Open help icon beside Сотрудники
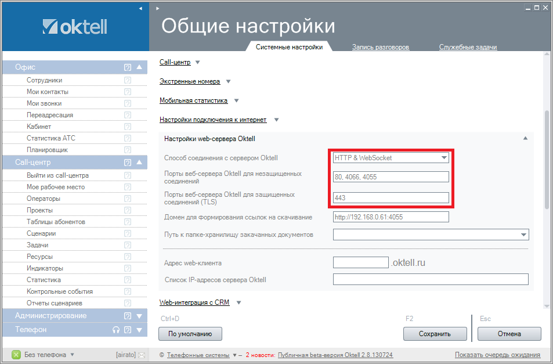 click(x=128, y=80)
